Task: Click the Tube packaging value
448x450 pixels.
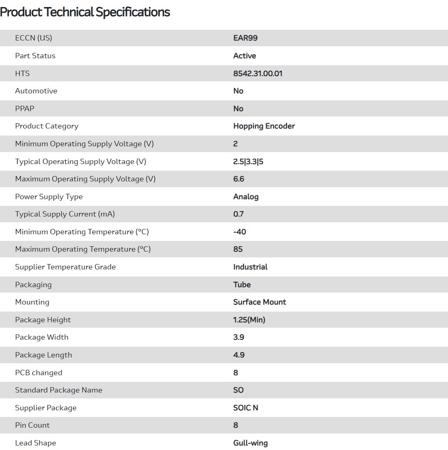Action: (242, 285)
